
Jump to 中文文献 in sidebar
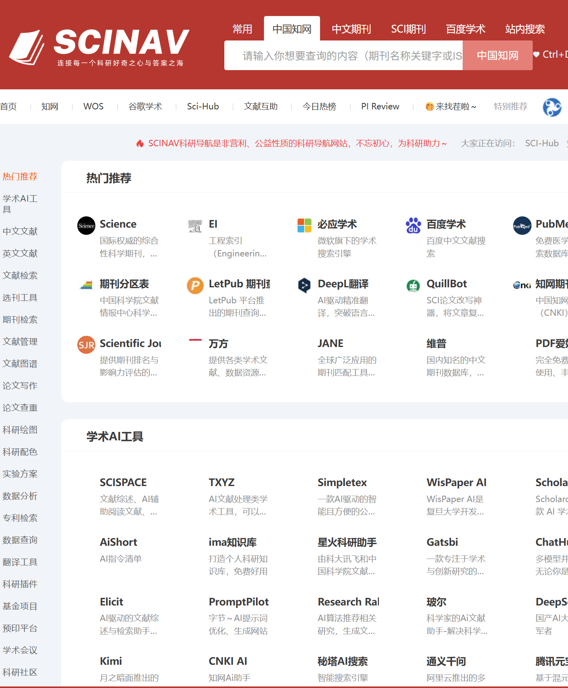pyautogui.click(x=20, y=231)
